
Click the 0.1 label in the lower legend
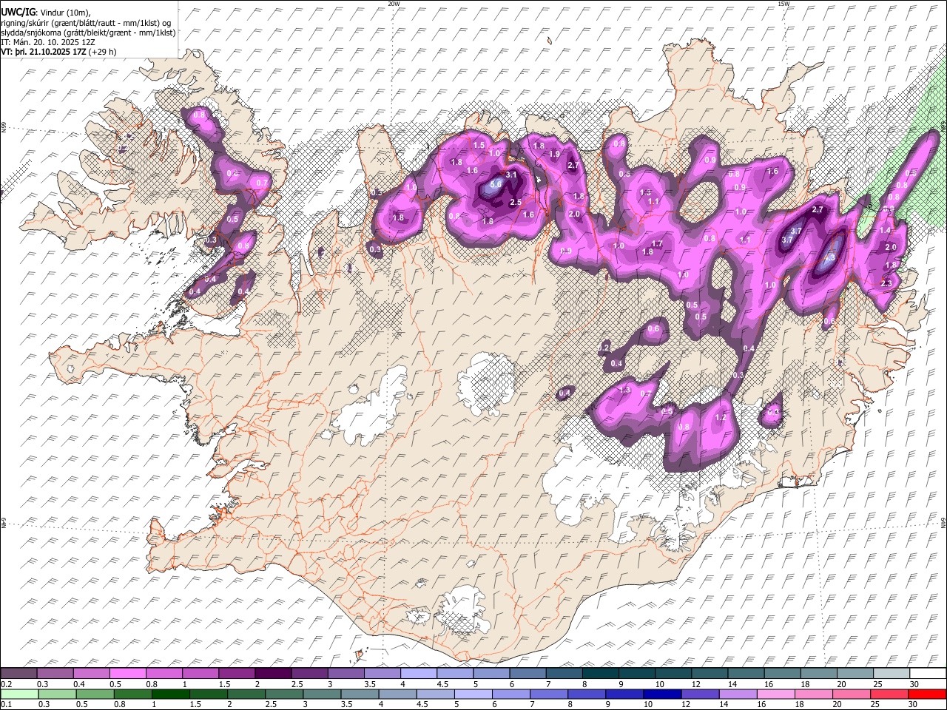click(5, 705)
